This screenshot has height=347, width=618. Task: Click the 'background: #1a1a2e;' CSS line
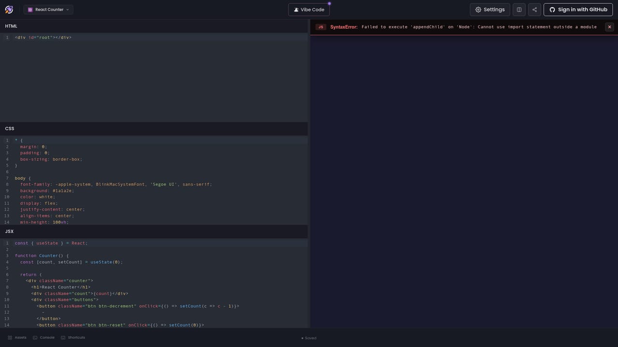(x=47, y=191)
